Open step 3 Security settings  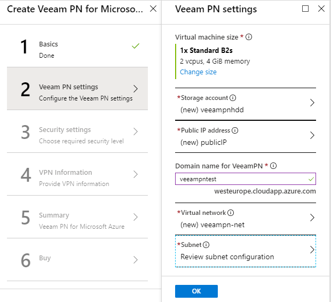[77, 131]
